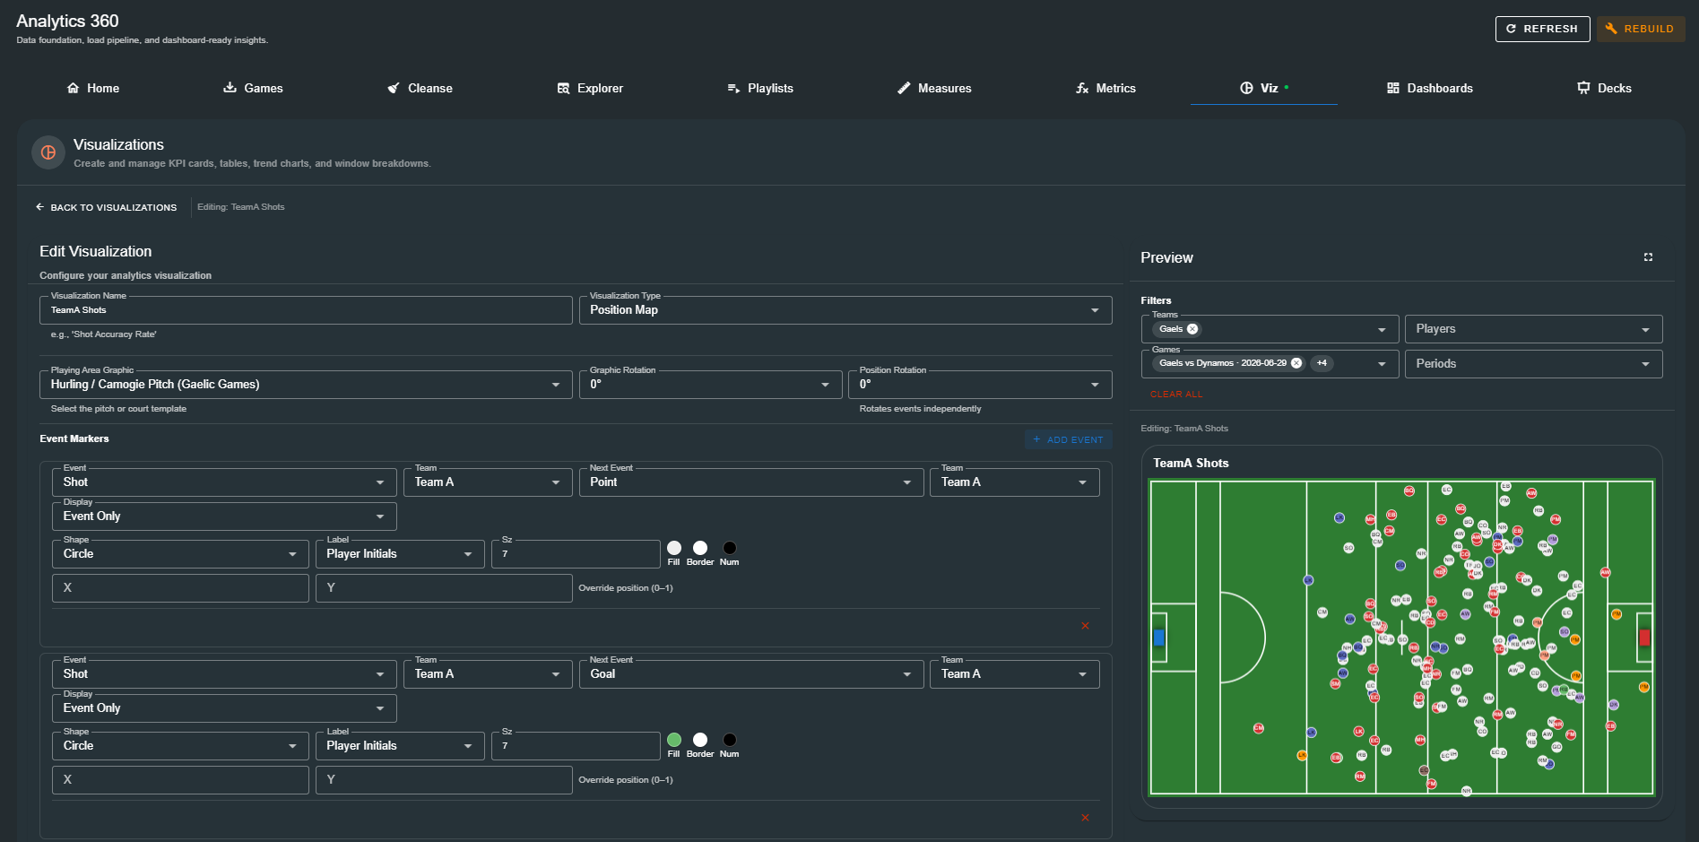Click the Visualization Name field
Image resolution: width=1699 pixels, height=842 pixels.
click(306, 310)
